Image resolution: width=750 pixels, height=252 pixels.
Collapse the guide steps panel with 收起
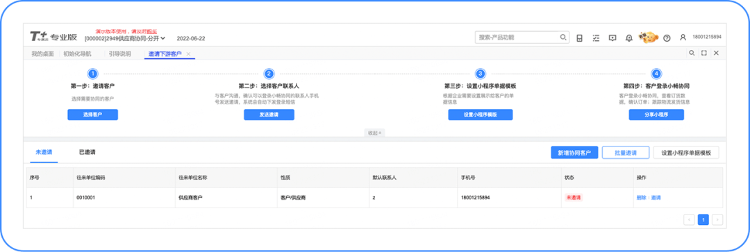pos(374,133)
